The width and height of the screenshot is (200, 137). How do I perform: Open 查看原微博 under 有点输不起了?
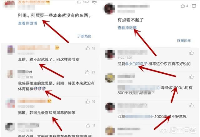tap(127, 28)
